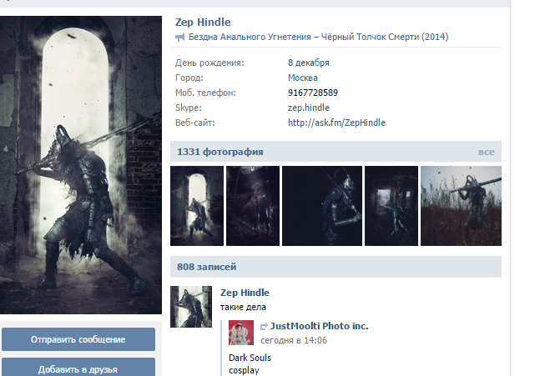Click the post timestamp 'сегодня в 14:06'
The height and width of the screenshot is (376, 535).
pos(294,340)
